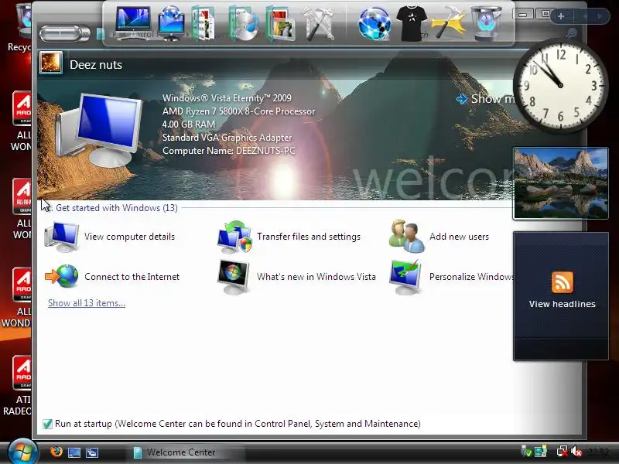
Task: Click the Deez nuts user name text
Action: point(96,65)
